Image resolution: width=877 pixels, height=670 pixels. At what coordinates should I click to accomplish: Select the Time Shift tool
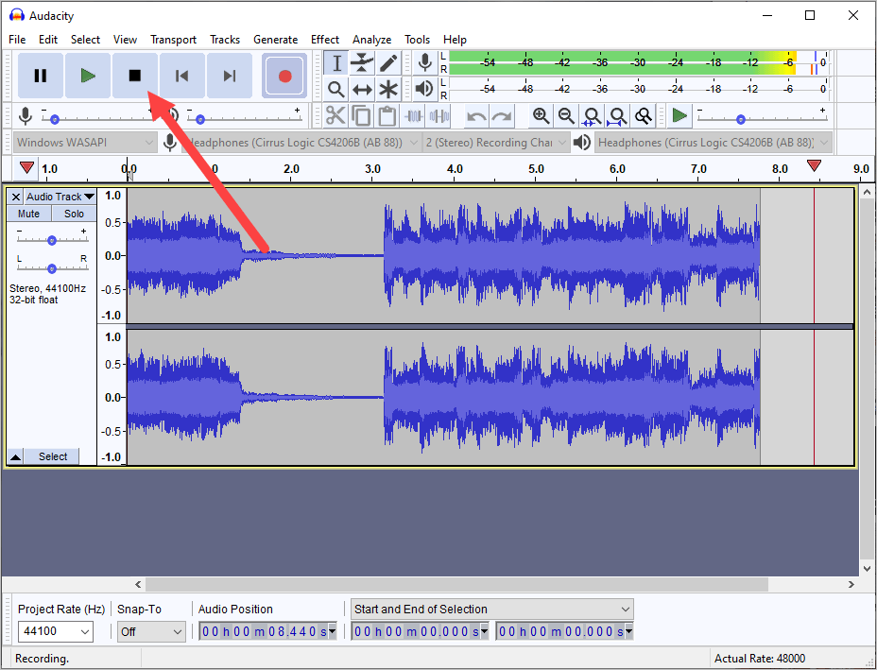click(x=362, y=89)
